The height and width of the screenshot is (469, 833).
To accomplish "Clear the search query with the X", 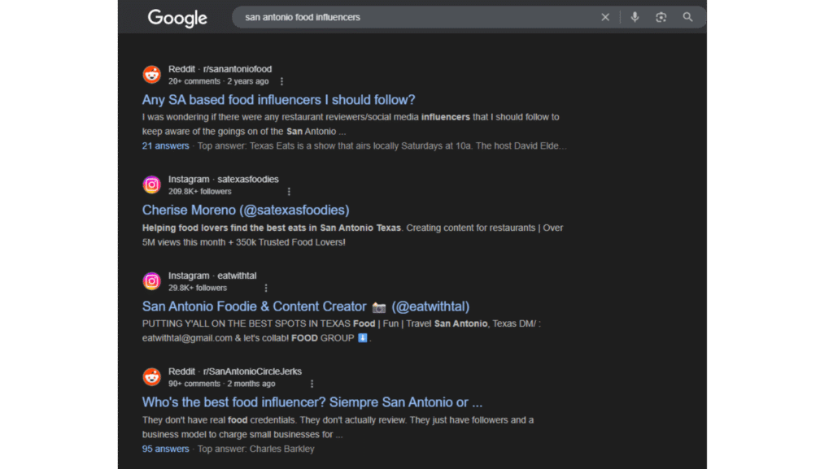I will click(x=605, y=17).
